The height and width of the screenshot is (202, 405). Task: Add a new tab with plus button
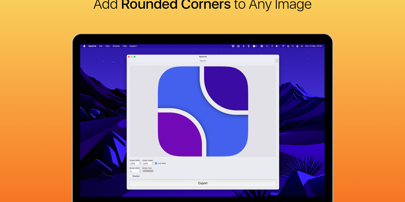coord(277,61)
